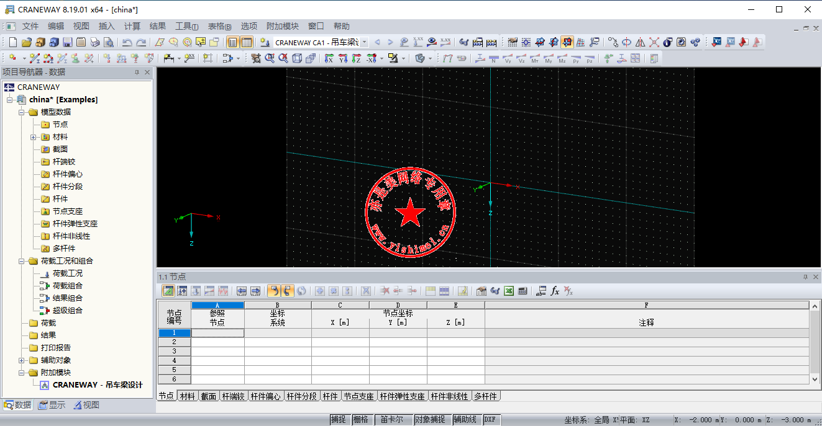The height and width of the screenshot is (426, 822).
Task: Click the red X delete icon in toolbar
Action: pyautogui.click(x=654, y=42)
